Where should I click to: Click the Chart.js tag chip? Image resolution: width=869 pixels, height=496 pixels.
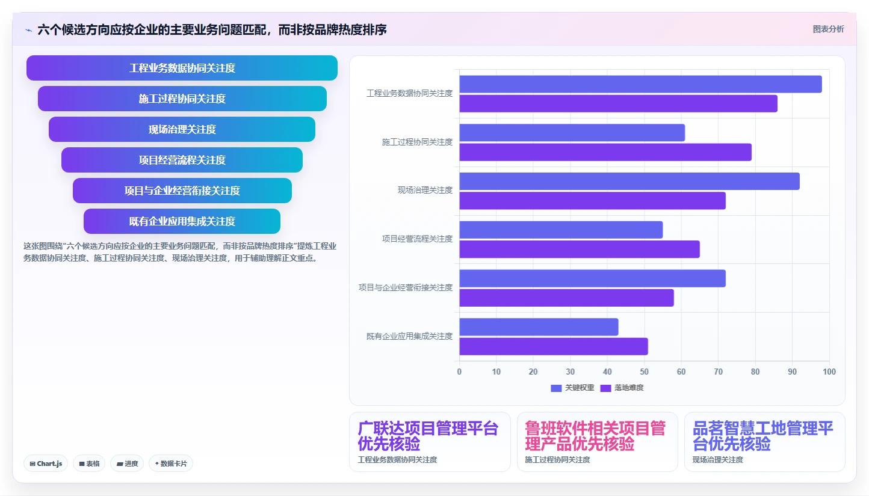tap(46, 464)
